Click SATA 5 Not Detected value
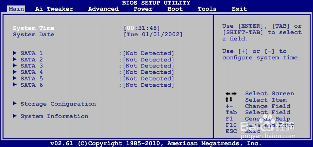Image resolution: width=313 pixels, height=147 pixels. click(148, 79)
